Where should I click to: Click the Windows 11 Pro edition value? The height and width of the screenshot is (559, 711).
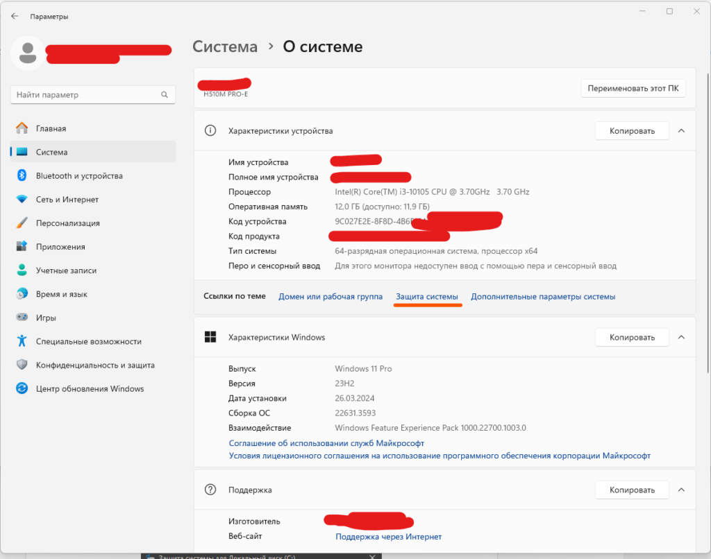point(363,368)
